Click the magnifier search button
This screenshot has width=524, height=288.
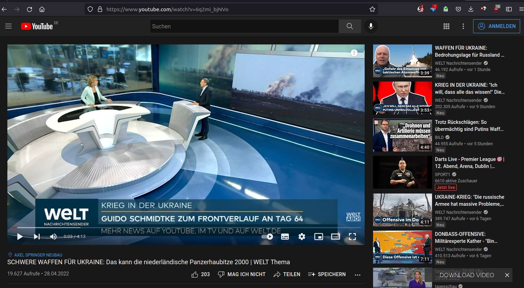[x=350, y=26]
